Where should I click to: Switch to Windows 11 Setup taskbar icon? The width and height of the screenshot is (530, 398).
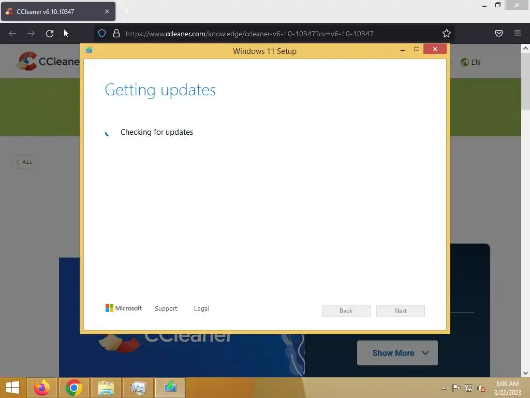[x=170, y=388]
